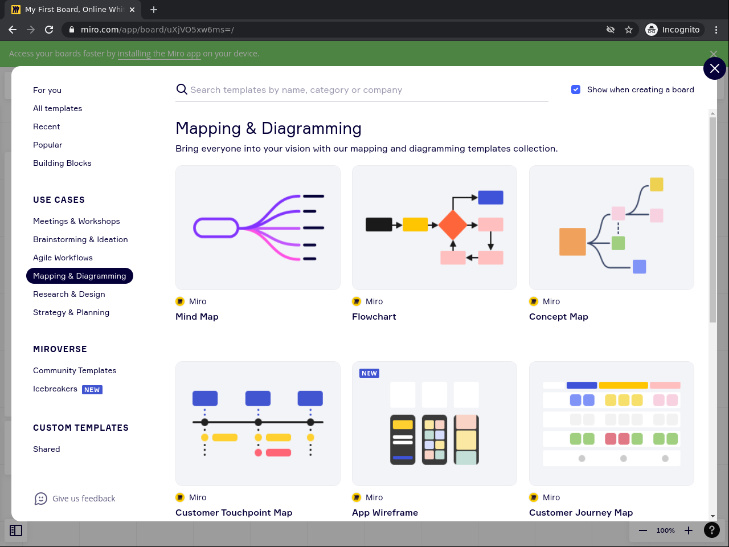The image size is (729, 547).
Task: Select Meetings & Workshops use case
Action: [76, 221]
